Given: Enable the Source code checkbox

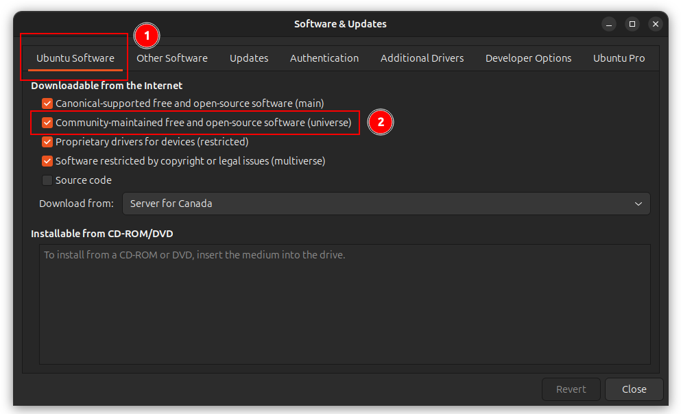Looking at the screenshot, I should pos(47,180).
